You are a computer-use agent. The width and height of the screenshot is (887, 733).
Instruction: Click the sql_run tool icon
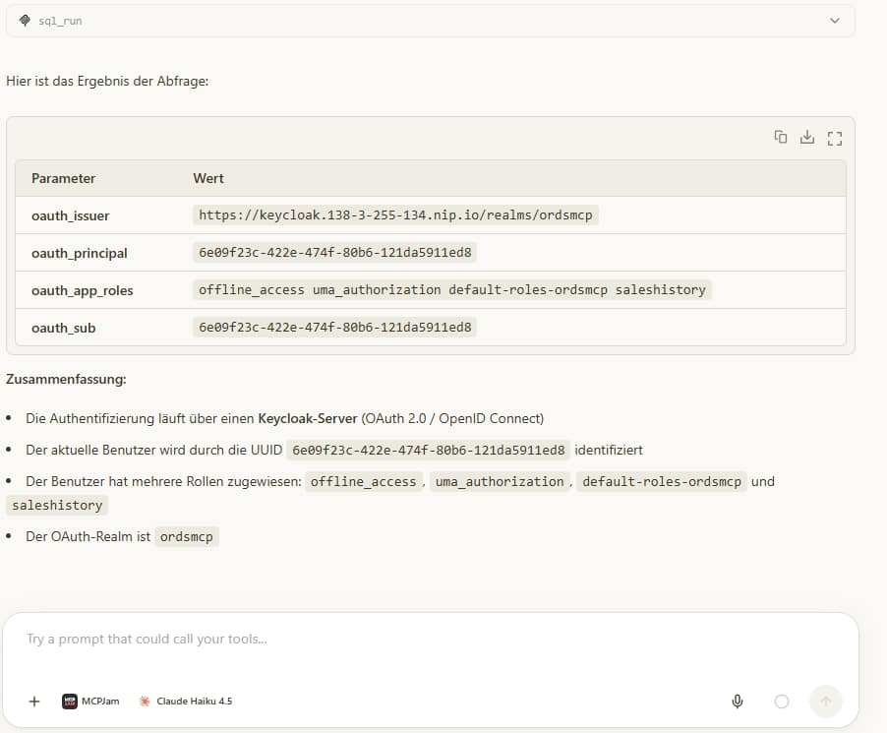tap(25, 21)
